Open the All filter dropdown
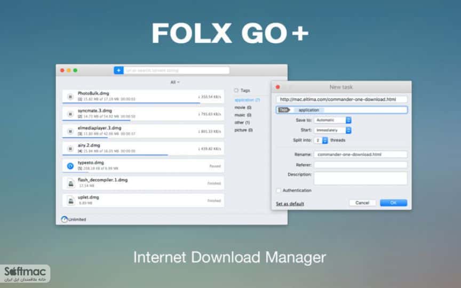 tap(175, 82)
